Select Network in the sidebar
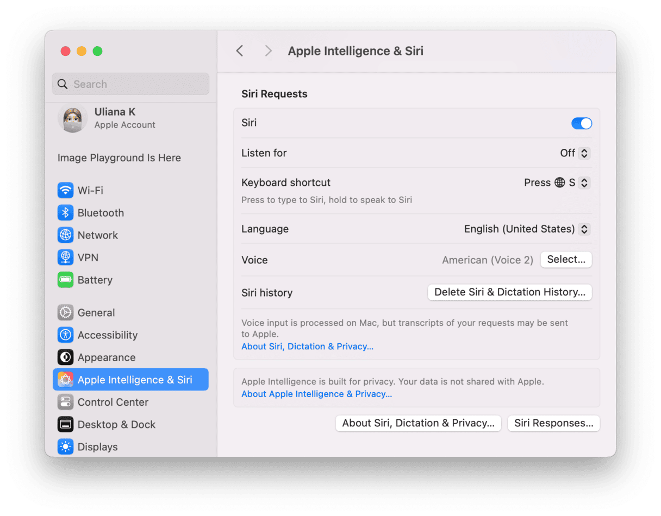The width and height of the screenshot is (661, 516). (130, 235)
